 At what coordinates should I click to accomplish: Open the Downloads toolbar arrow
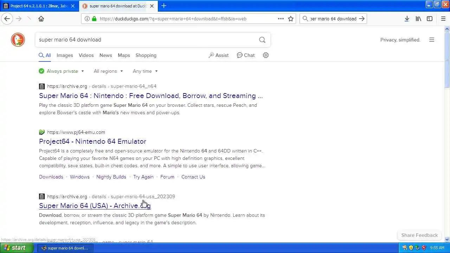[407, 19]
